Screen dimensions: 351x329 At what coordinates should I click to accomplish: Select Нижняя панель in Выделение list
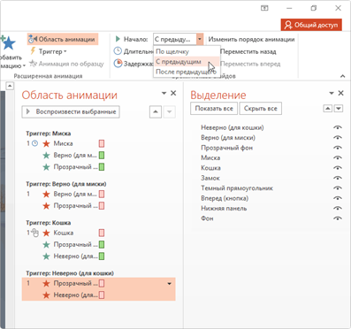(x=224, y=208)
